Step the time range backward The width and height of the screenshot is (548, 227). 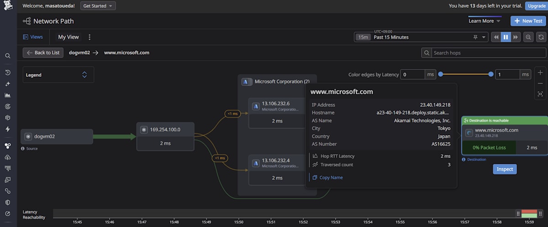click(496, 37)
